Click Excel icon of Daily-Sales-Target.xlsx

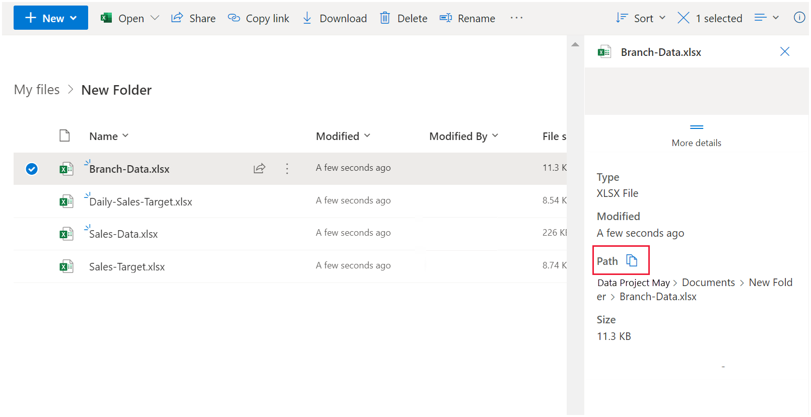tap(66, 201)
